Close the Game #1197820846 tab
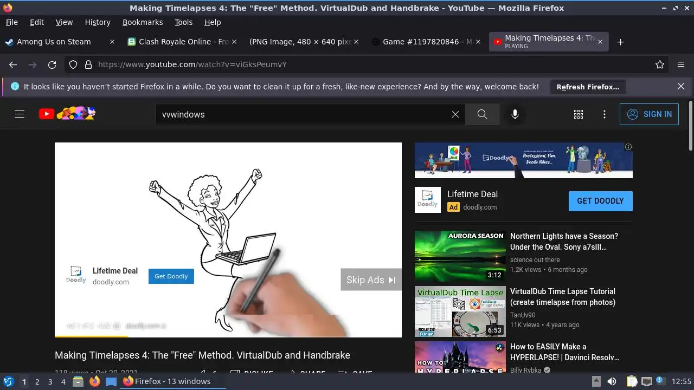 [478, 42]
